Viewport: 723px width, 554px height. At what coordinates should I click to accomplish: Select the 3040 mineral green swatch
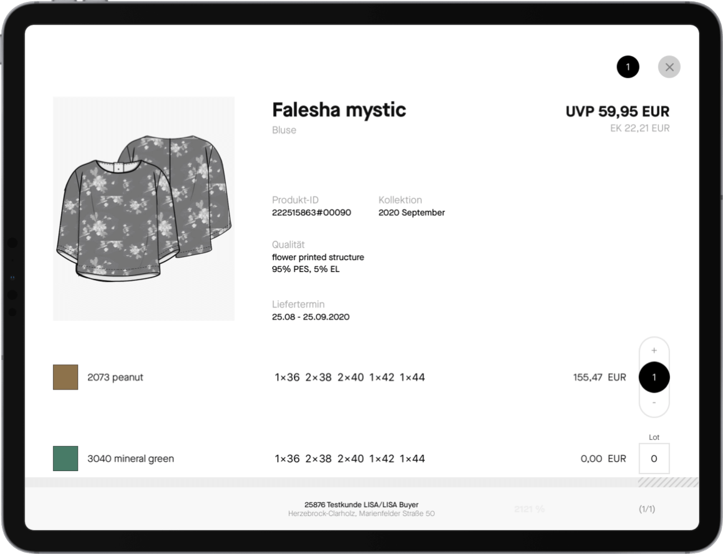coord(66,459)
